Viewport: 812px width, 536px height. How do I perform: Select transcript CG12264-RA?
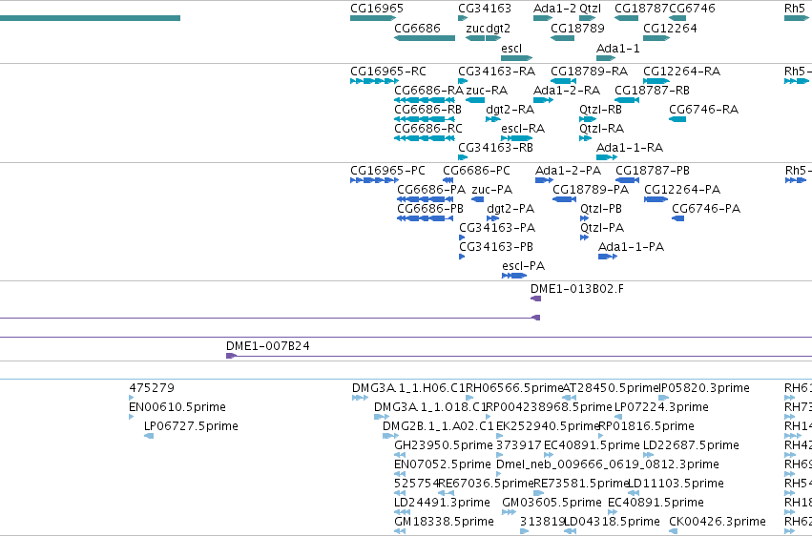656,81
